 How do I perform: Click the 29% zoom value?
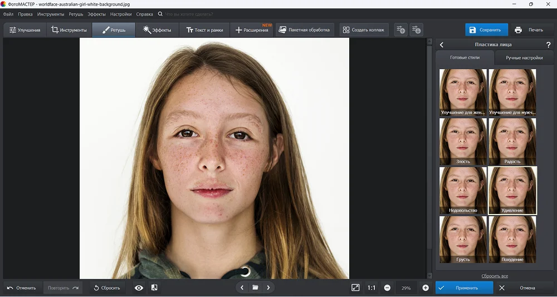click(406, 288)
